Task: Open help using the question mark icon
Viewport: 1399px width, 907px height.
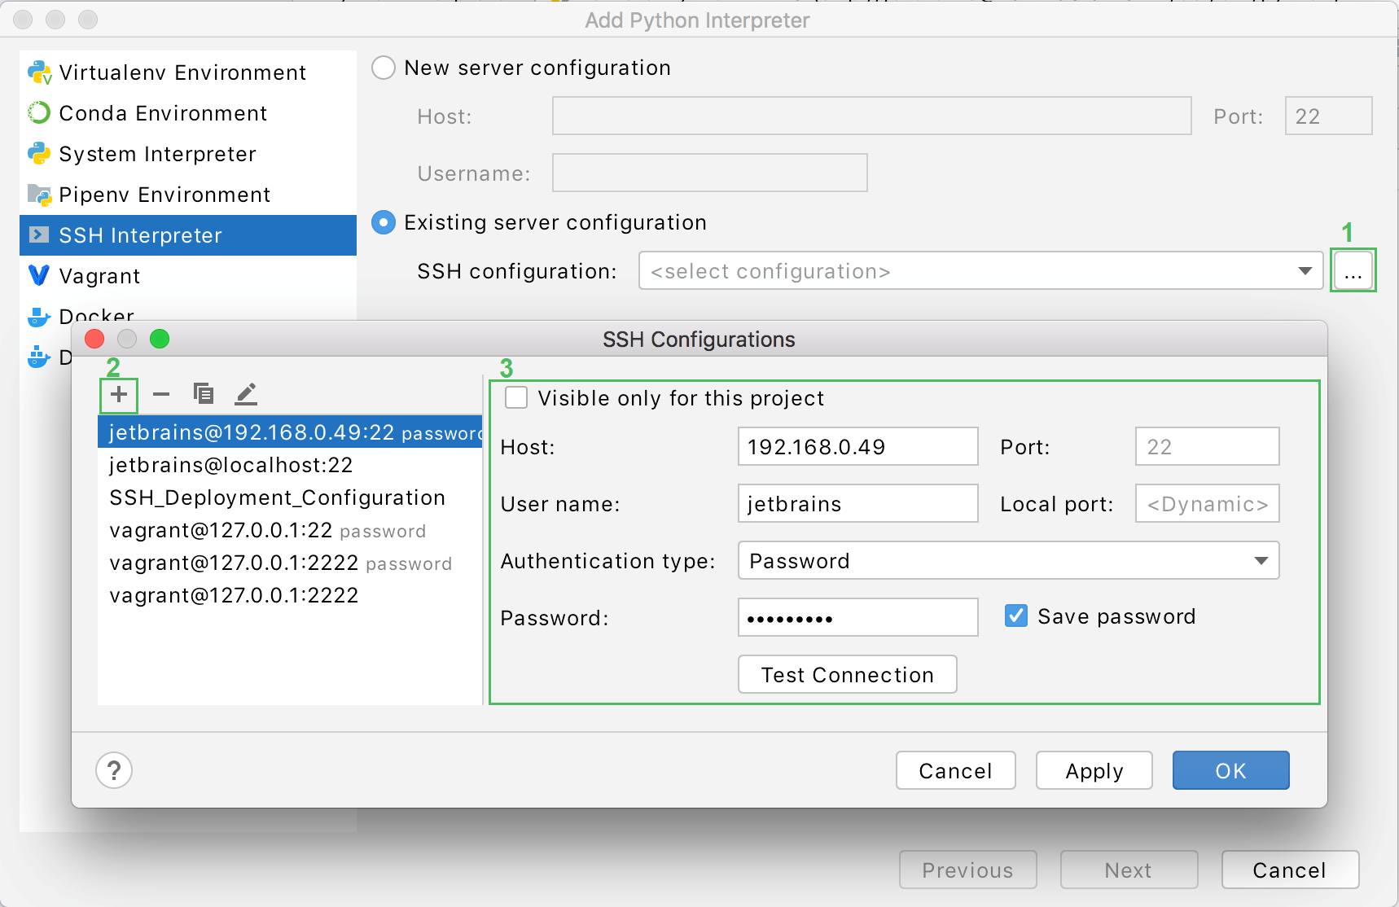Action: 114,770
